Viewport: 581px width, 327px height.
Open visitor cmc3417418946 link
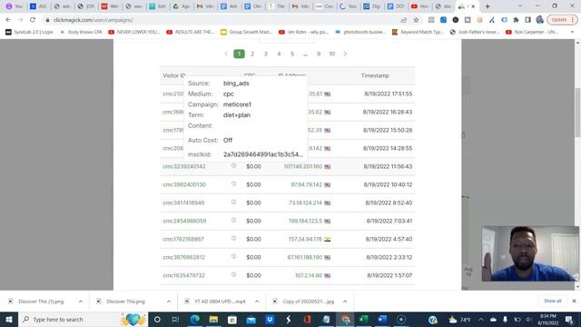[x=183, y=203]
